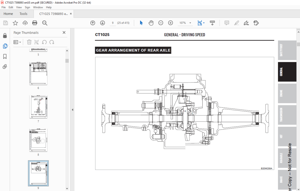Image resolution: width=300 pixels, height=191 pixels.
Task: Click the Save file icon
Action: click(x=6, y=23)
